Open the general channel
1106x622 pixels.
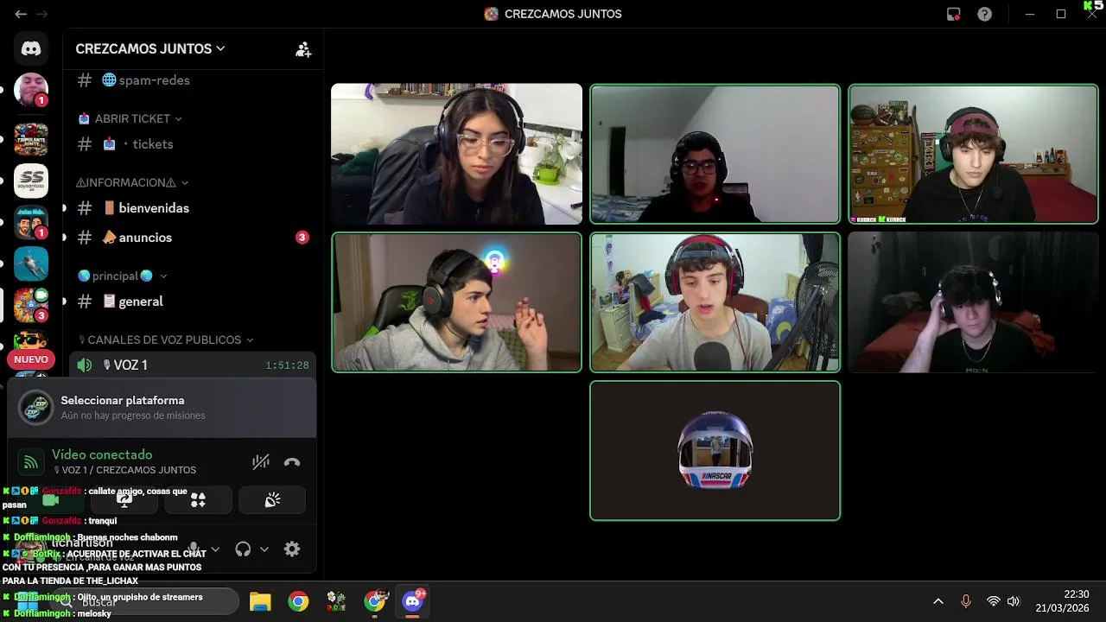click(x=192, y=301)
